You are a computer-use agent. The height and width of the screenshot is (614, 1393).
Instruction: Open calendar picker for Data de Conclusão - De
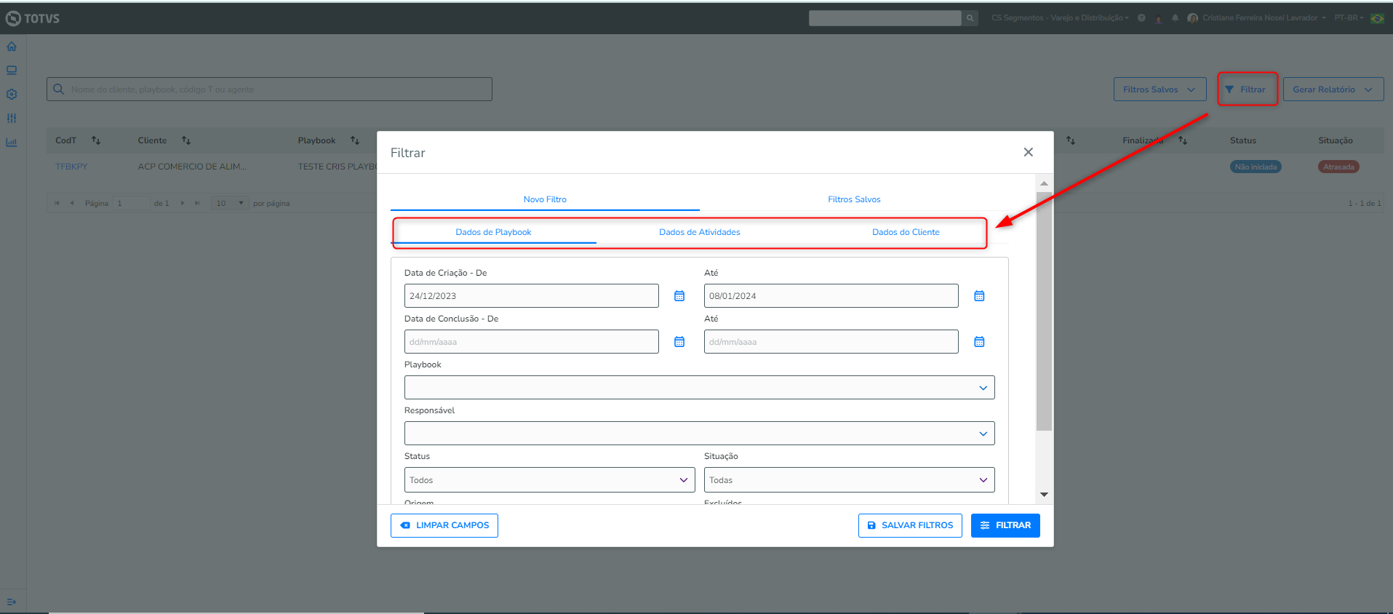coord(679,342)
